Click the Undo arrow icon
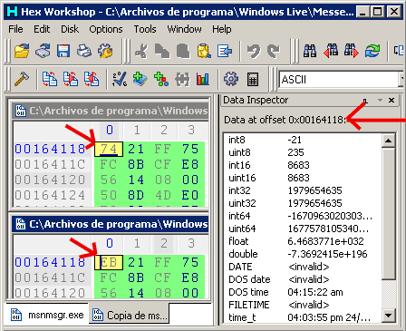Image resolution: width=406 pixels, height=331 pixels. coord(254,51)
